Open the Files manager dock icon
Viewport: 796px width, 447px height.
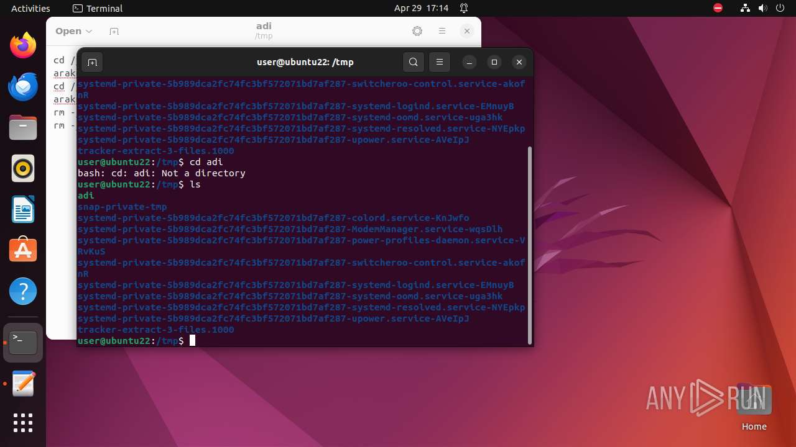tap(23, 127)
